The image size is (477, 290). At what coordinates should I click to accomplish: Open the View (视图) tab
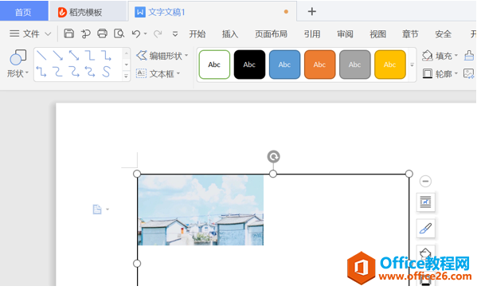point(377,33)
